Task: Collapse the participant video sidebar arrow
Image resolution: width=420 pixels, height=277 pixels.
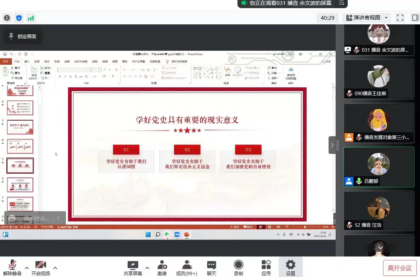Action: 332,145
